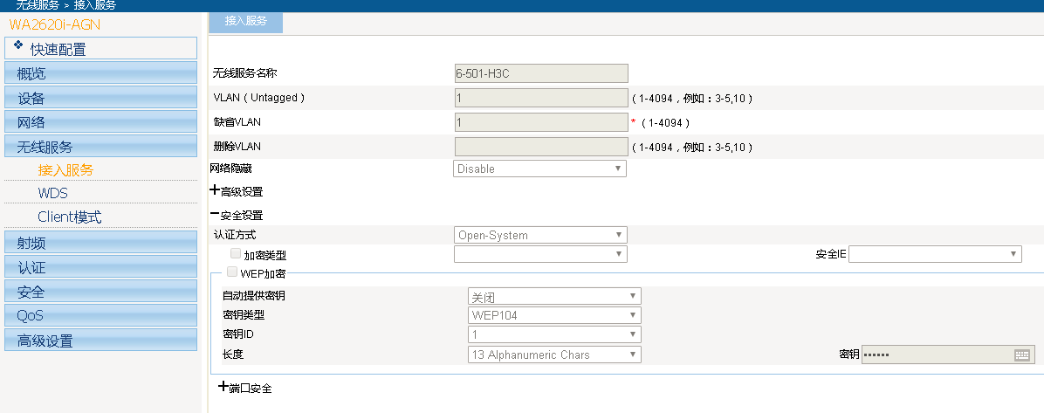Open the Client模式 link

point(69,217)
